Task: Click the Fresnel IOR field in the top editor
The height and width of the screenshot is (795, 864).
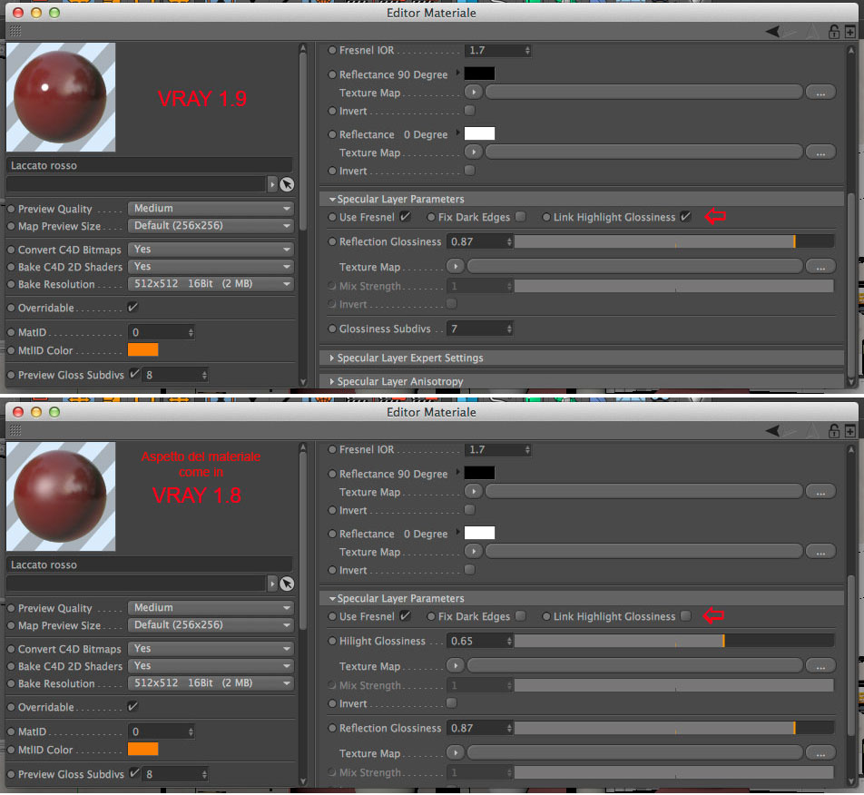Action: pos(497,51)
